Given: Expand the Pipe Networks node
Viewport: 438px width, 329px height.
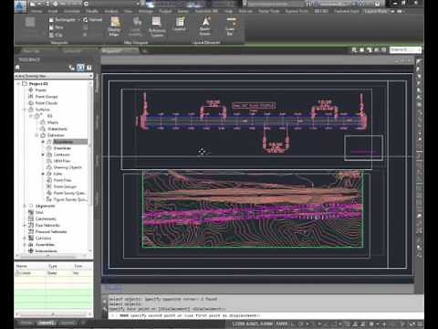Looking at the screenshot, I should (25, 225).
